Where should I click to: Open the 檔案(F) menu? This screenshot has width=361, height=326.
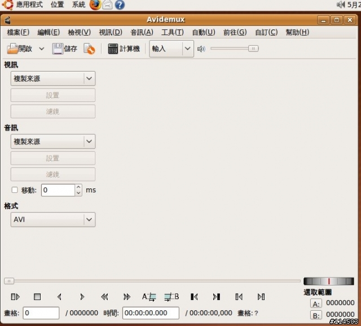click(x=18, y=32)
